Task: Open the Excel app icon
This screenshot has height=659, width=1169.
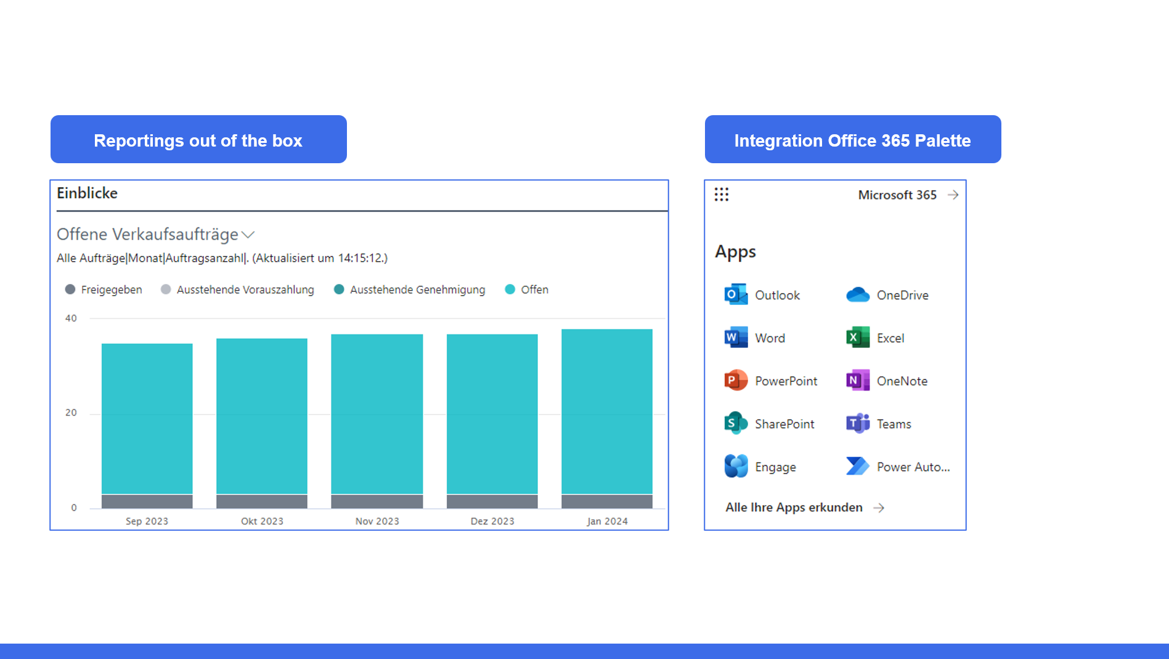Action: [858, 338]
